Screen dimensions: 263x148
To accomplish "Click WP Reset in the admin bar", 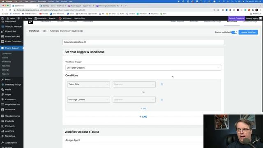I will coord(65,18).
